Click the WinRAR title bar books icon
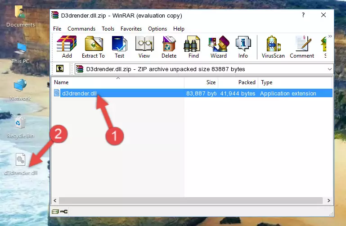 [55, 15]
